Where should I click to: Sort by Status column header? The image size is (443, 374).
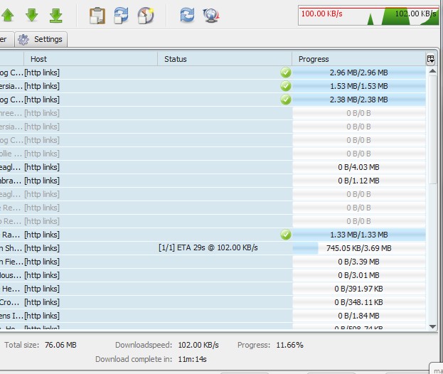pyautogui.click(x=225, y=59)
